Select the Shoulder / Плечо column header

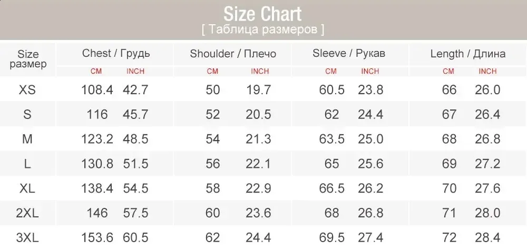click(x=233, y=54)
